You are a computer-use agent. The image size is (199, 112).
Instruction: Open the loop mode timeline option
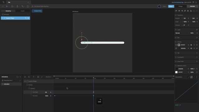29,77
